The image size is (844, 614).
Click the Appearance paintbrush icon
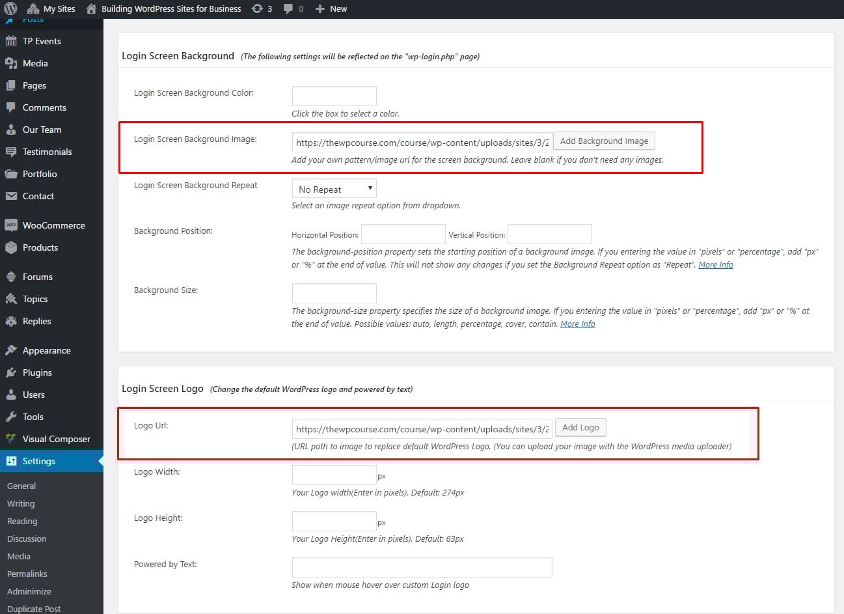(11, 350)
